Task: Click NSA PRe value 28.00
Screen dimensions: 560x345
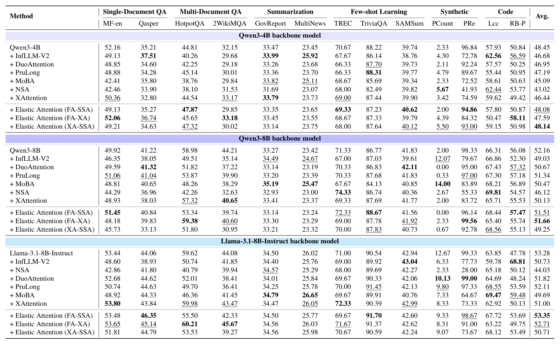Action: coord(469,270)
